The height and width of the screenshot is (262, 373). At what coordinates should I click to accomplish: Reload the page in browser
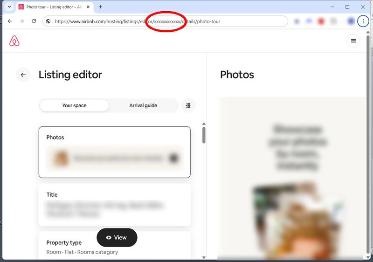(x=34, y=21)
